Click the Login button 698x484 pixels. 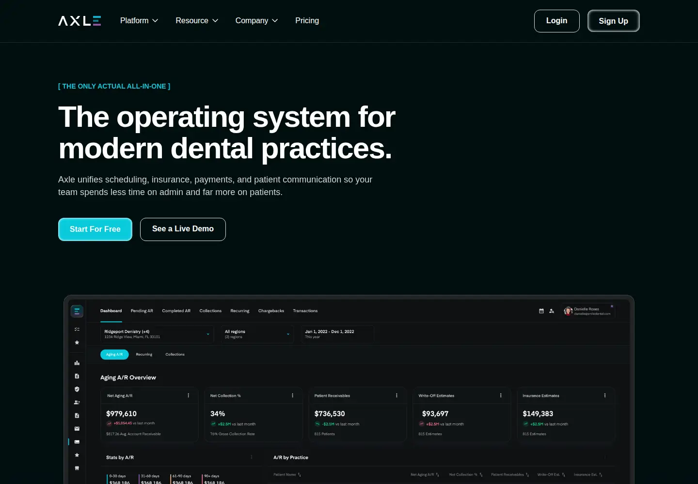557,21
